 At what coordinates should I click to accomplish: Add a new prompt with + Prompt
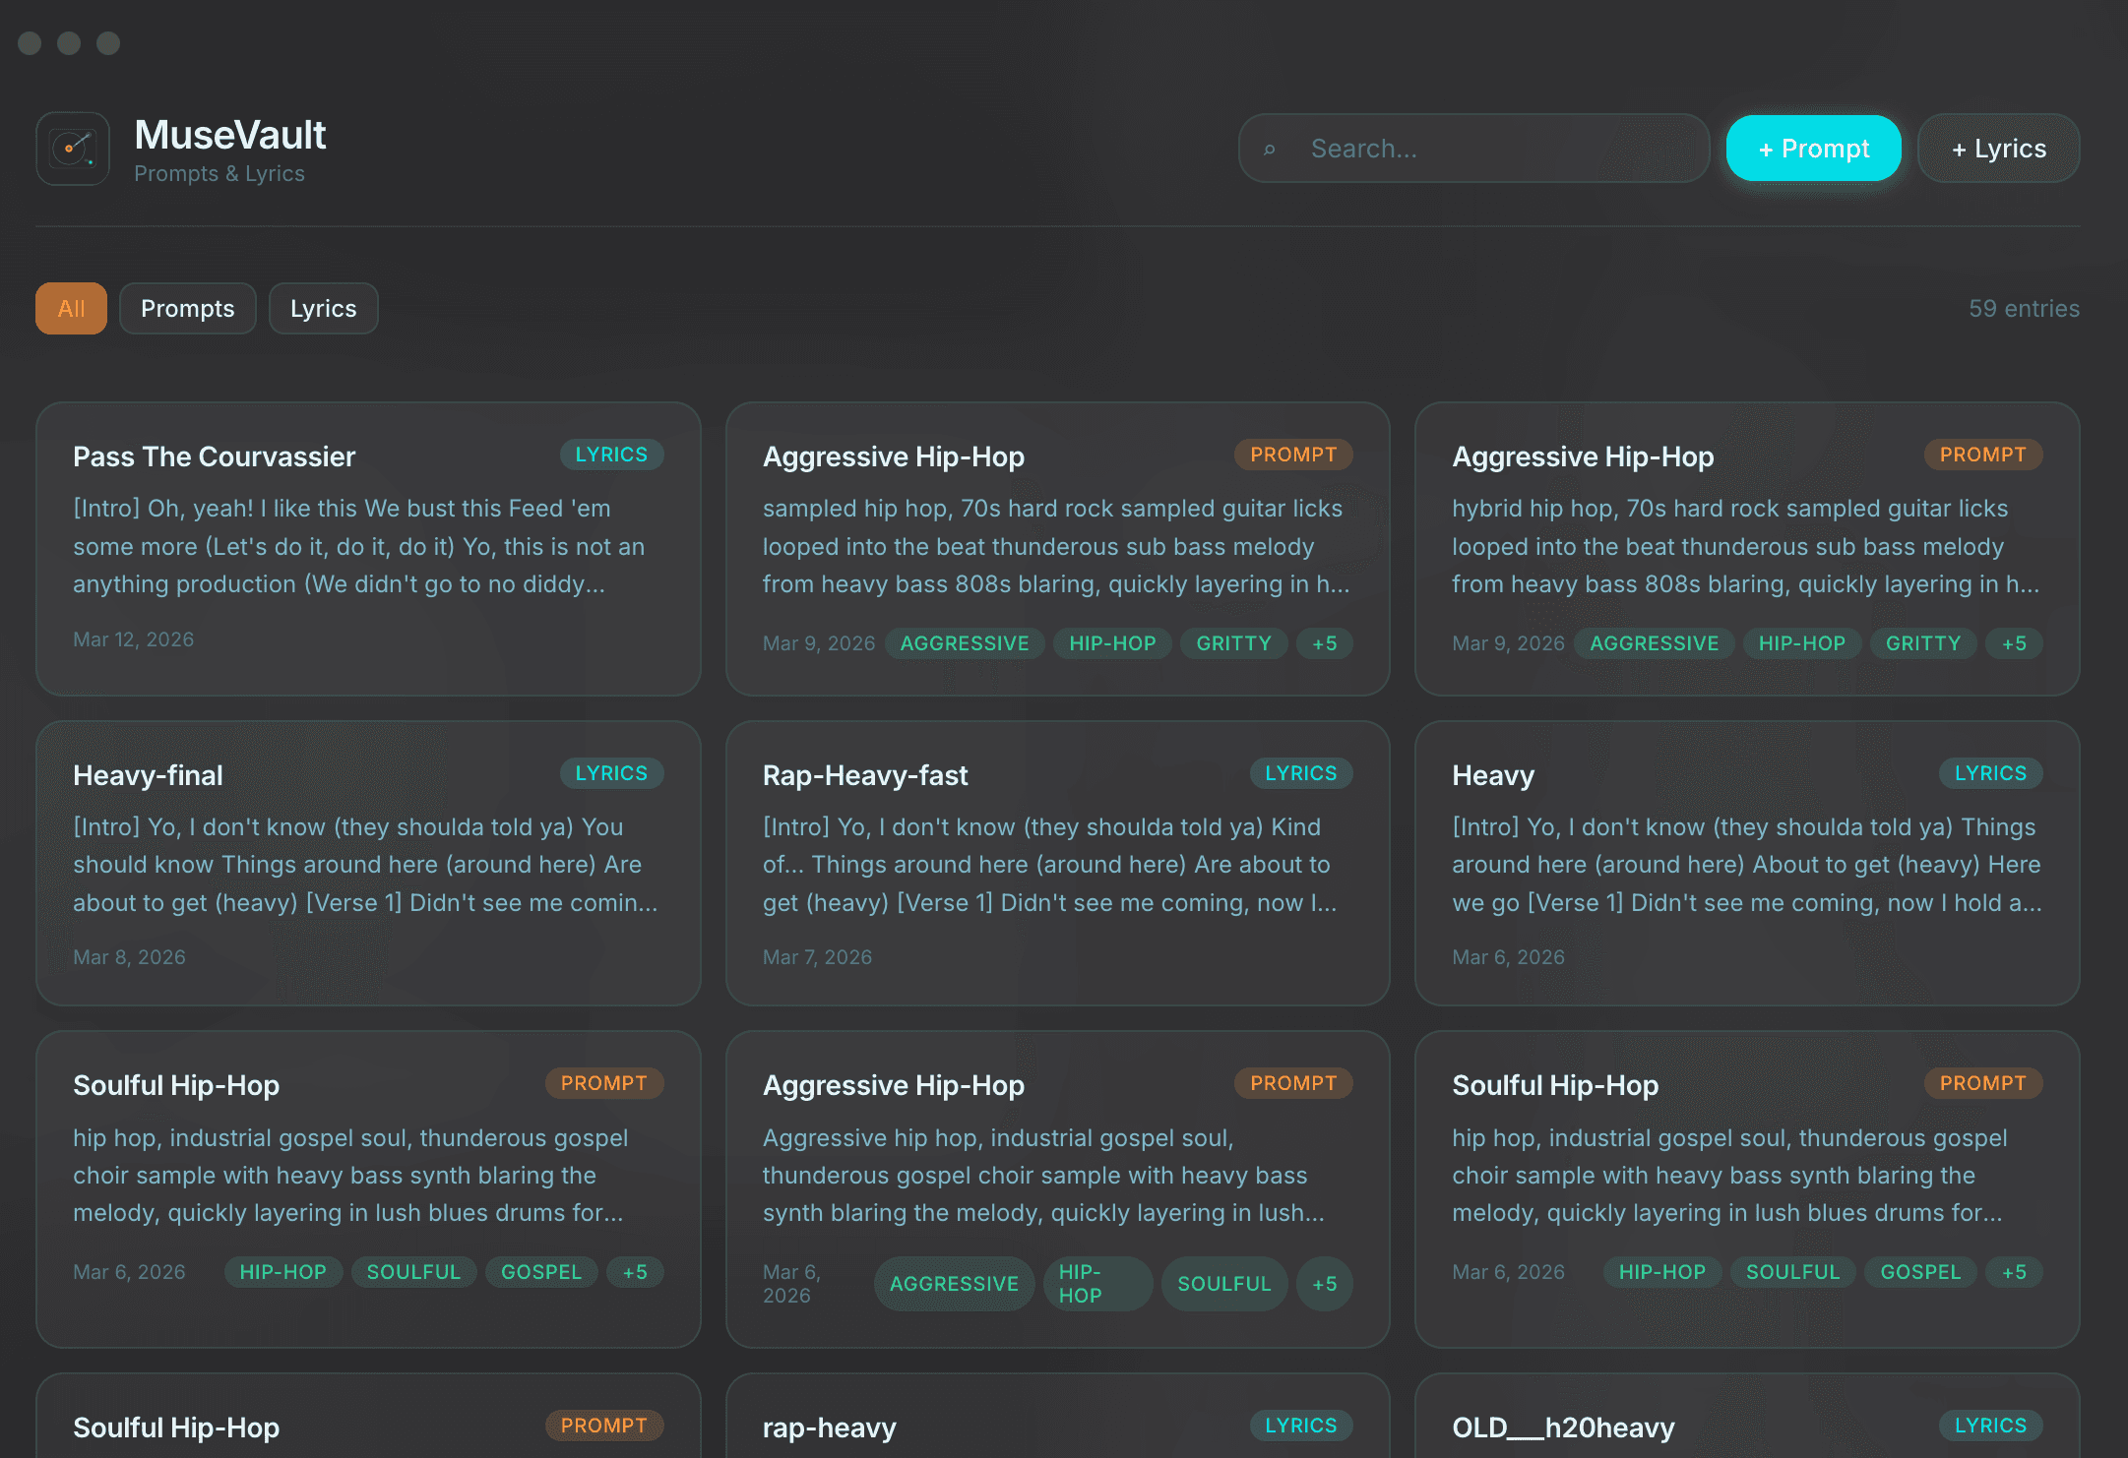pyautogui.click(x=1813, y=149)
